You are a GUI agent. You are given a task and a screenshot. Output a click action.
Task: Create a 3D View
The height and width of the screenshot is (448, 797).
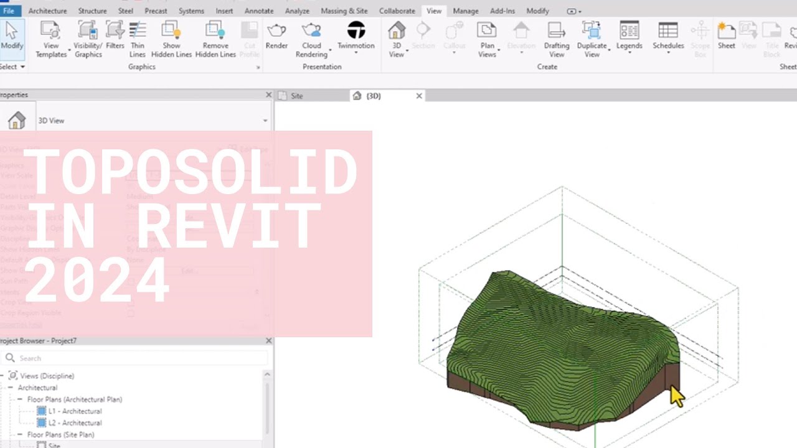(x=397, y=39)
